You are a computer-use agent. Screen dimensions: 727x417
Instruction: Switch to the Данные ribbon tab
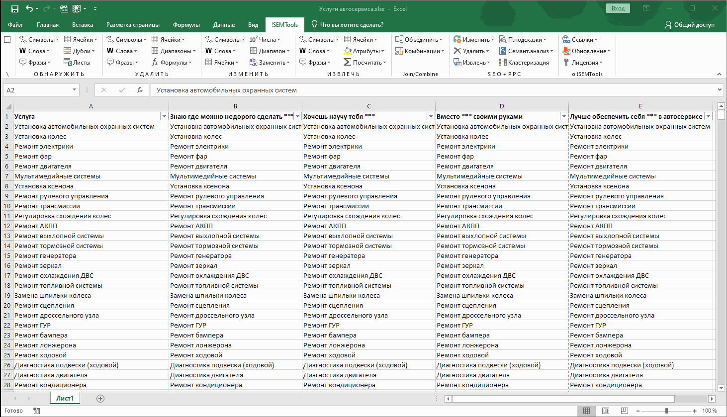click(224, 25)
